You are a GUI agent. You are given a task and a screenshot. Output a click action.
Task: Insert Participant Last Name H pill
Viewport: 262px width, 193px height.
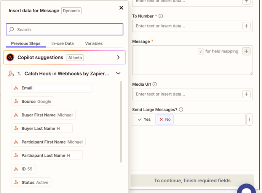point(47,155)
